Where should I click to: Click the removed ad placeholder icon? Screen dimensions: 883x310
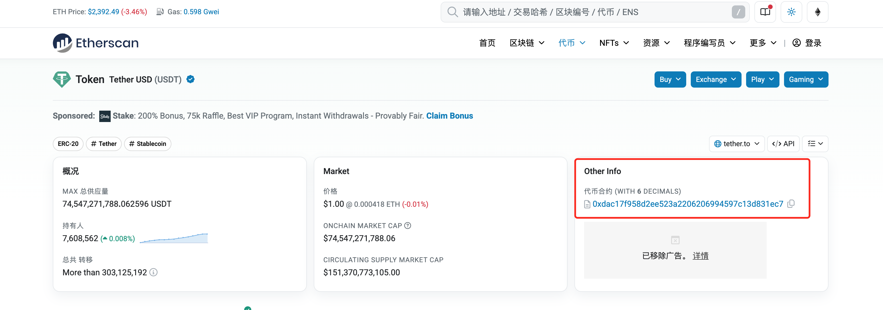pyautogui.click(x=675, y=240)
